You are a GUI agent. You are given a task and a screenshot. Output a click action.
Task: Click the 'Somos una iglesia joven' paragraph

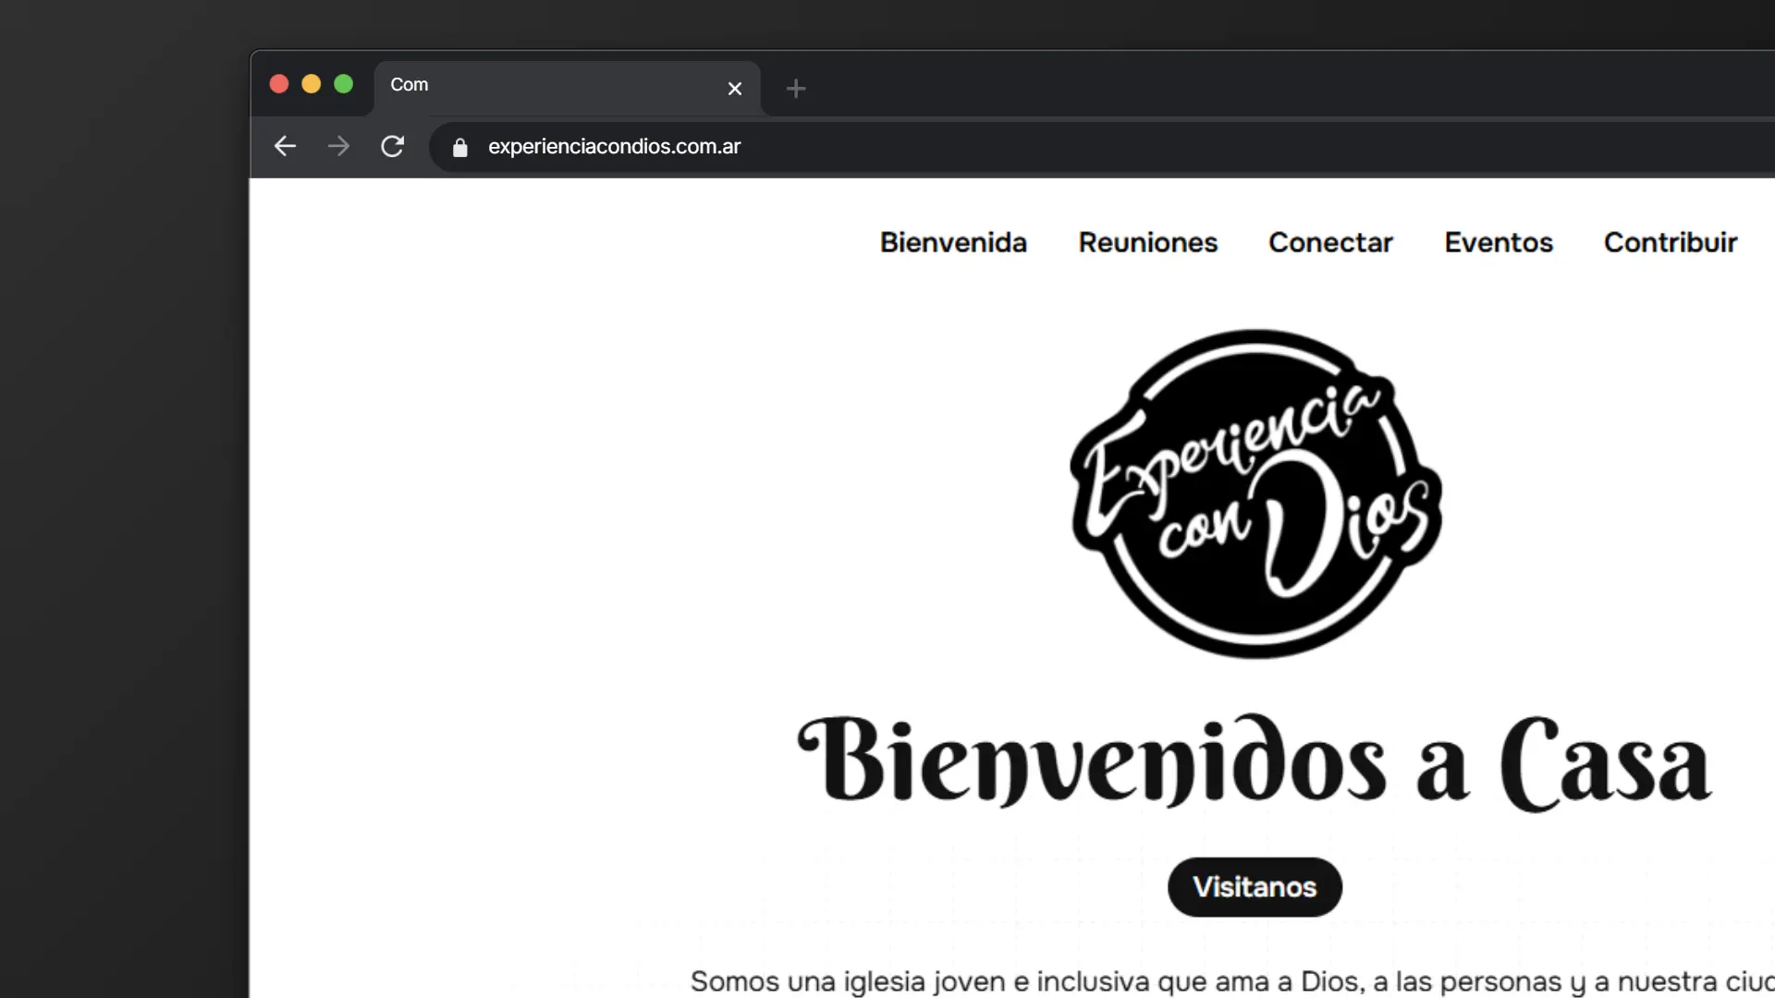[1230, 980]
